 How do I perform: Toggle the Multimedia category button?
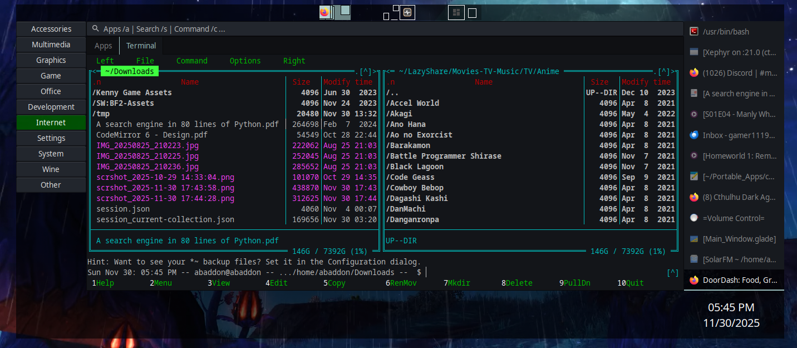pyautogui.click(x=51, y=45)
